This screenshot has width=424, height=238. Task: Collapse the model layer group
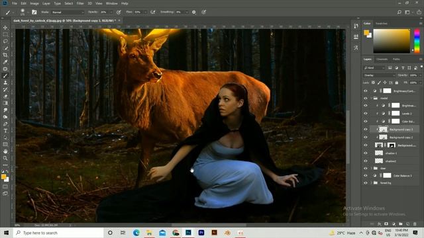(372, 99)
